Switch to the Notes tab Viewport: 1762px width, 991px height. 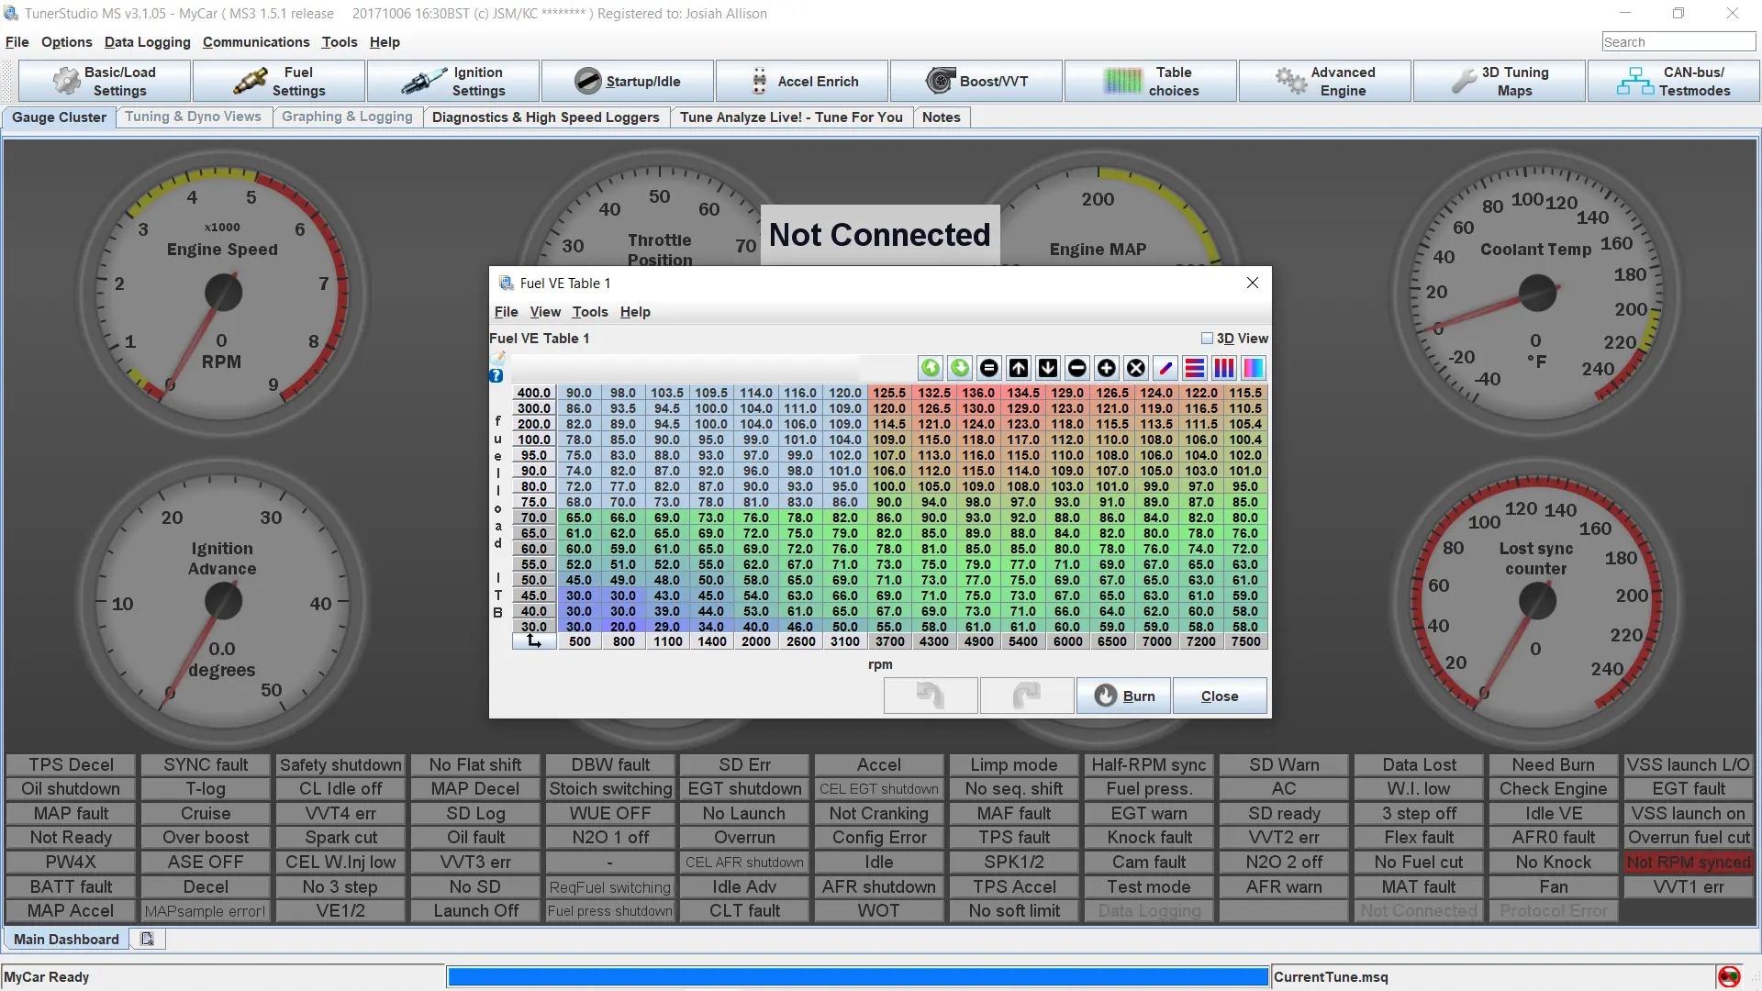(x=941, y=117)
